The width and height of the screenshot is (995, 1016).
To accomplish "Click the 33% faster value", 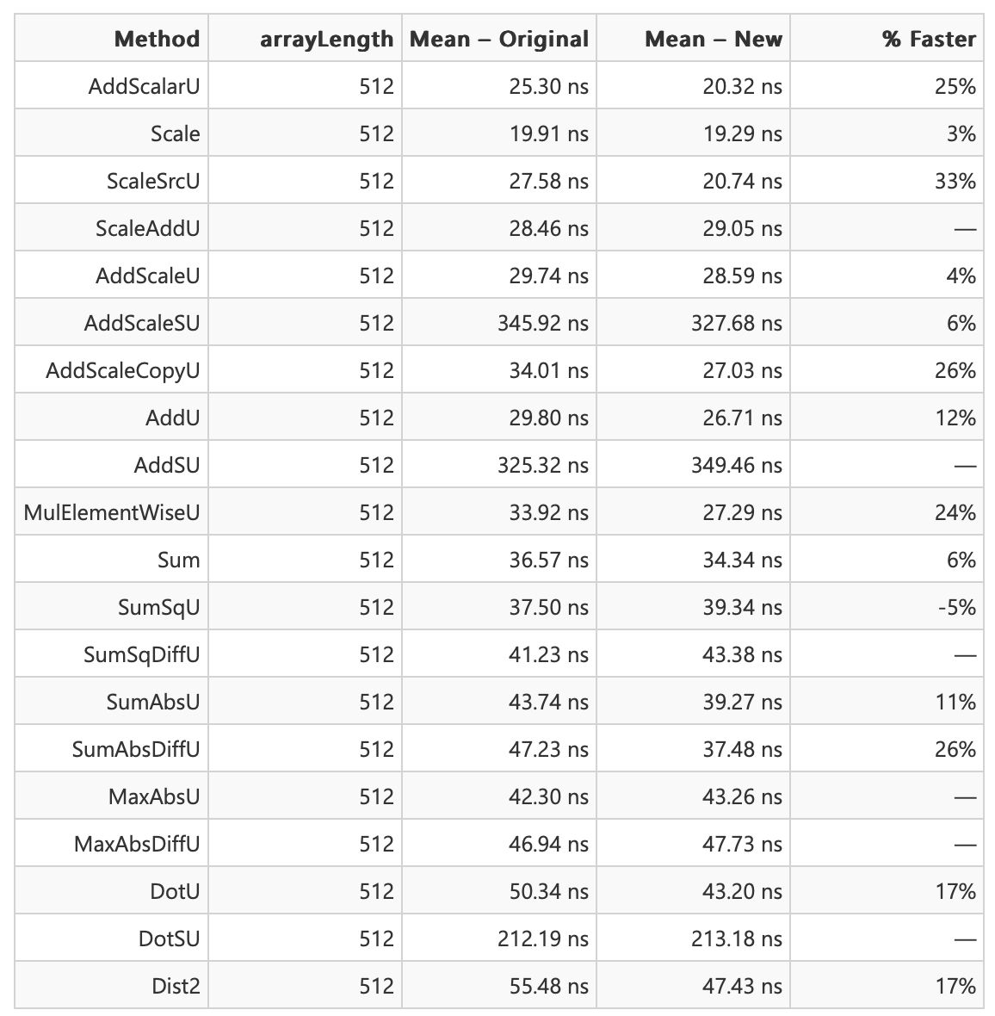I will click(955, 181).
